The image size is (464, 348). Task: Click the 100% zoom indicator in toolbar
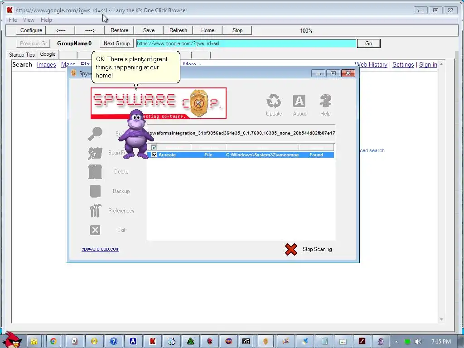click(x=306, y=30)
